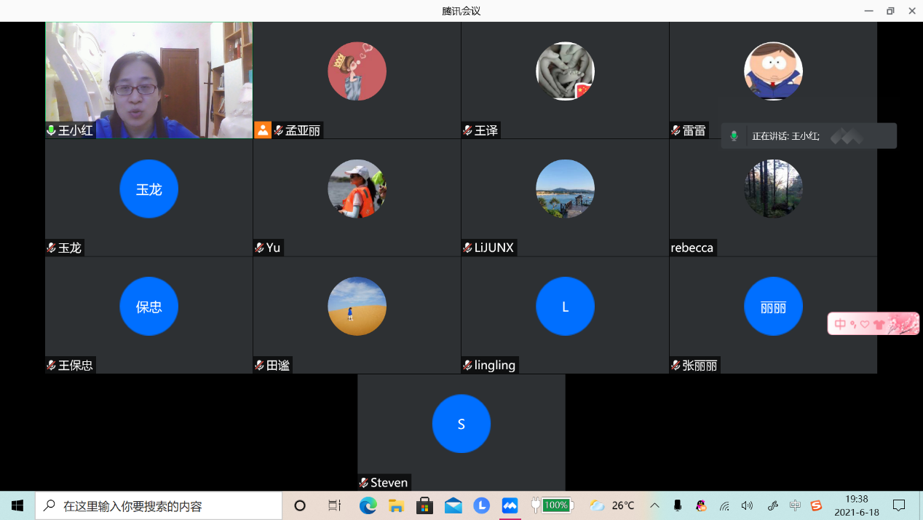Open Task View in the taskbar
The height and width of the screenshot is (520, 923).
(334, 505)
